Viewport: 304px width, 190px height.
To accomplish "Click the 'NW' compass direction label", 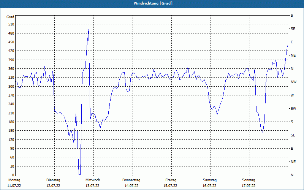I will (293, 82).
